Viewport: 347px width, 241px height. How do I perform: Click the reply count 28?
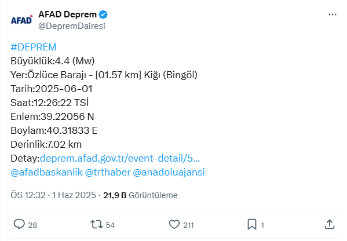[32, 225]
